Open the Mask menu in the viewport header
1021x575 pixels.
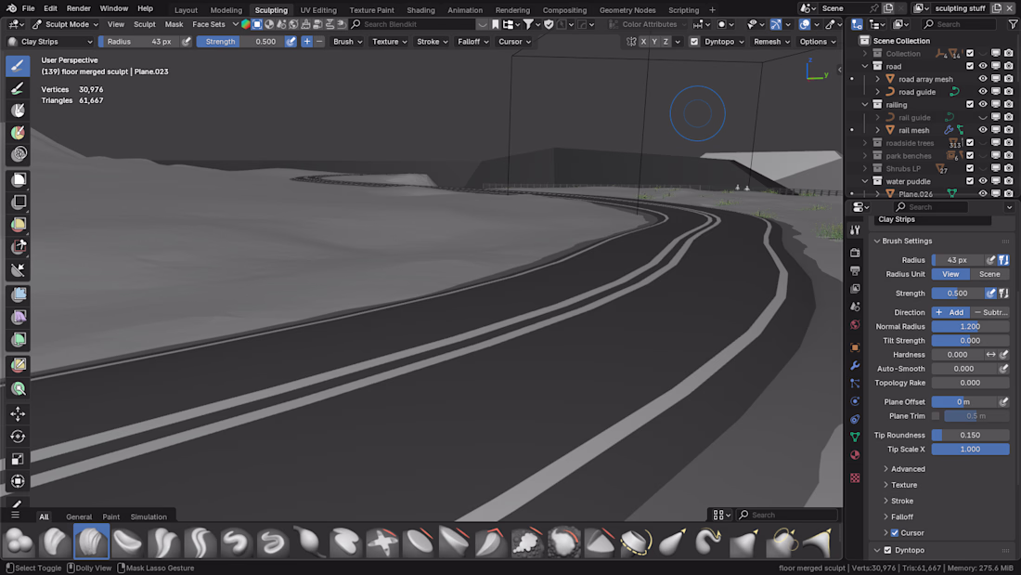pos(174,24)
